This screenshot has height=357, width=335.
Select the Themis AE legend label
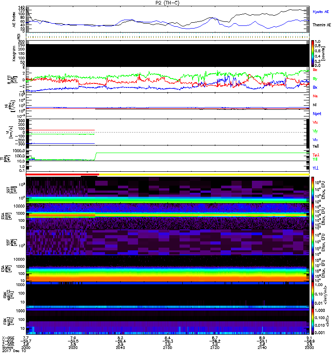[322, 25]
